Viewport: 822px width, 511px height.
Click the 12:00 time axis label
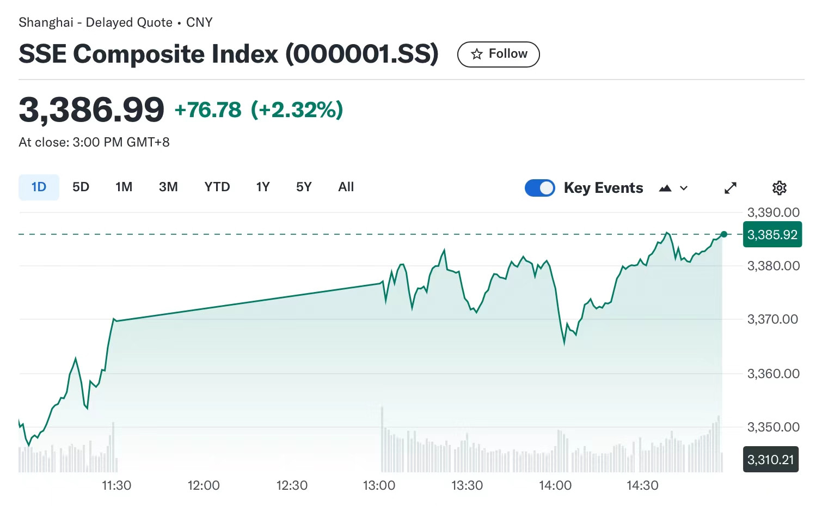pos(204,485)
